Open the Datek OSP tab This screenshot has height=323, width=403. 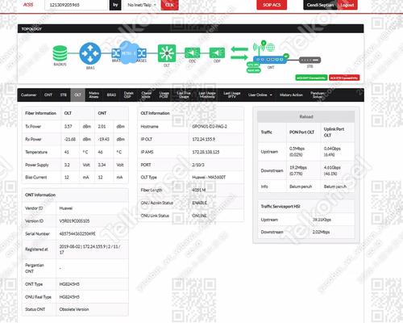pyautogui.click(x=129, y=95)
